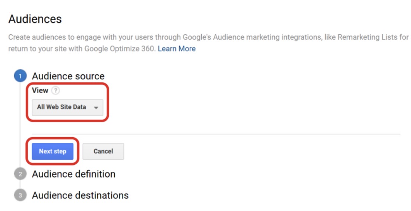411x211 pixels.
Task: Click the View help question mark icon
Action: pyautogui.click(x=56, y=91)
